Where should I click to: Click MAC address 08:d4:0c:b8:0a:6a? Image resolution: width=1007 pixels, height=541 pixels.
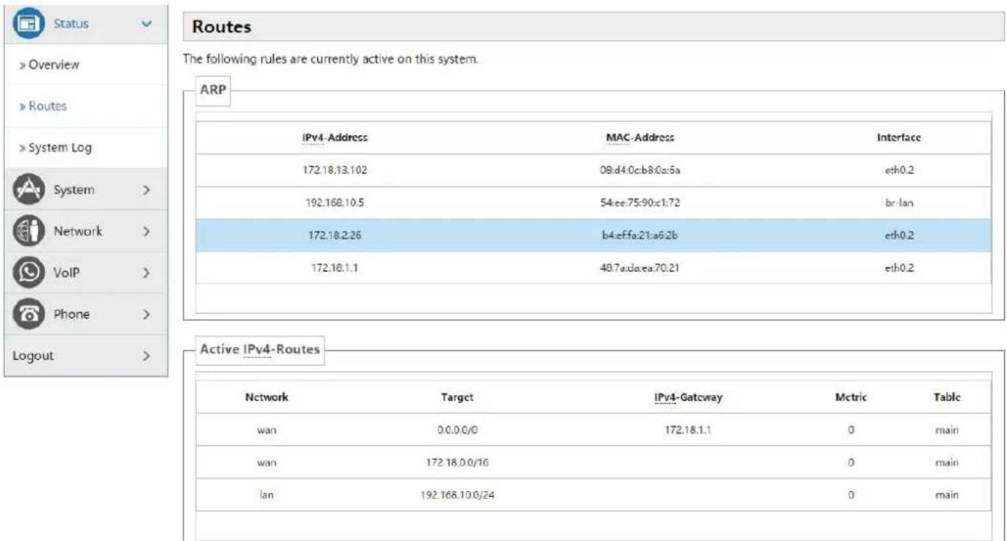(640, 170)
